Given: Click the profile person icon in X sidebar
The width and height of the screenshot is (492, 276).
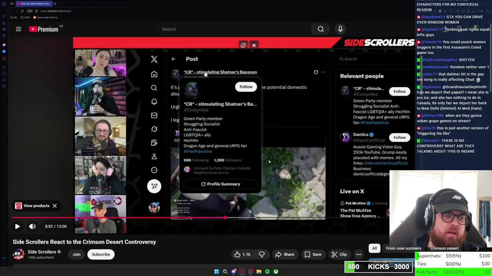Looking at the screenshot, I should pos(154,156).
